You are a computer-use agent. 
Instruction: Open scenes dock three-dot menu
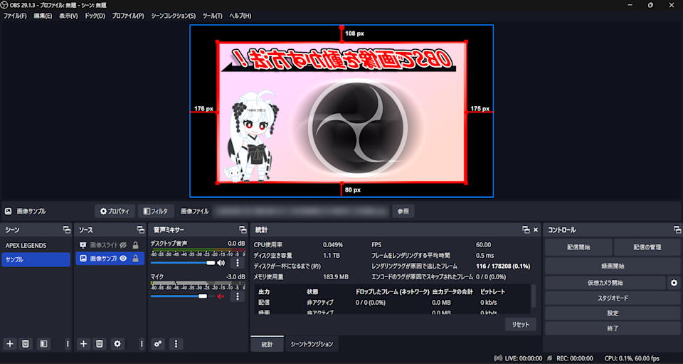click(x=68, y=344)
